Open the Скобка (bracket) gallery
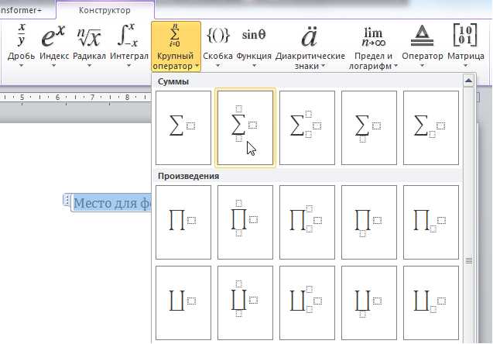Screen dimensions: 493x344 pyautogui.click(x=218, y=46)
